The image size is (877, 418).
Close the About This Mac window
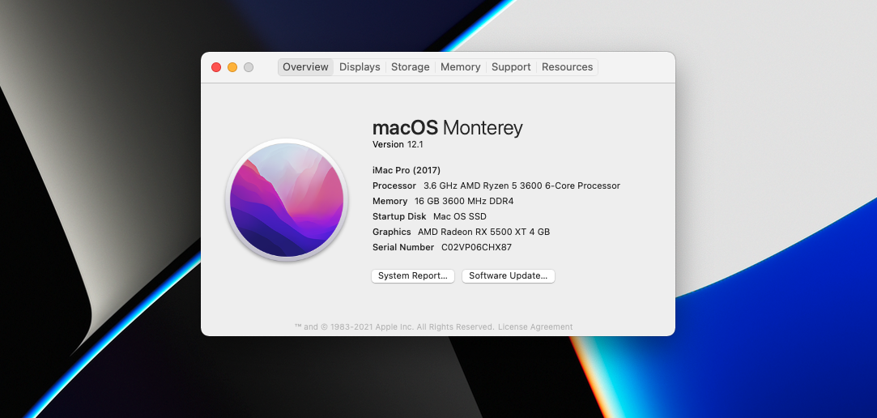coord(216,67)
